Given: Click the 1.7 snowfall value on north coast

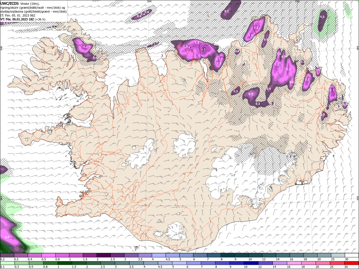Looking at the screenshot, I should (x=204, y=50).
